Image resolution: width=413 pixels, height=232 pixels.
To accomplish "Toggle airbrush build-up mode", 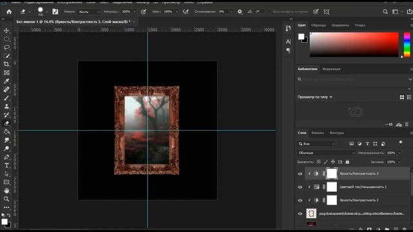I will [x=186, y=12].
